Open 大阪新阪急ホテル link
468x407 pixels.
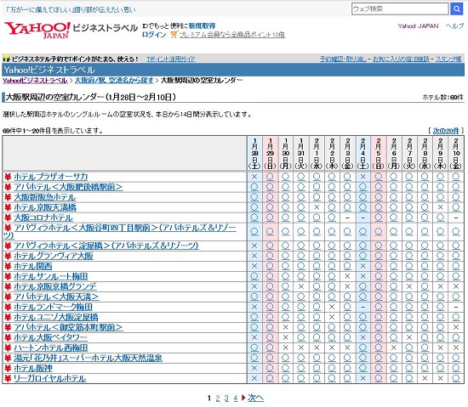pos(44,197)
